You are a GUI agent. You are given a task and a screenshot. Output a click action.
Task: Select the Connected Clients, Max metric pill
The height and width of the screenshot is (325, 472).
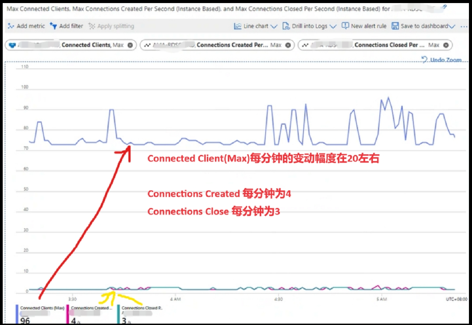click(x=92, y=45)
